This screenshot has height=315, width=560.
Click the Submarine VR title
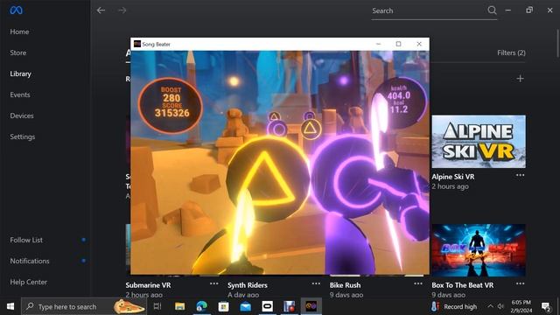click(x=148, y=285)
